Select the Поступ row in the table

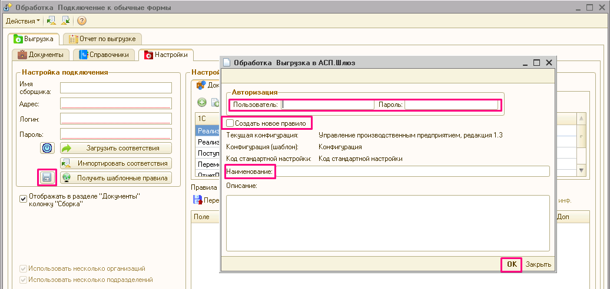tap(208, 153)
